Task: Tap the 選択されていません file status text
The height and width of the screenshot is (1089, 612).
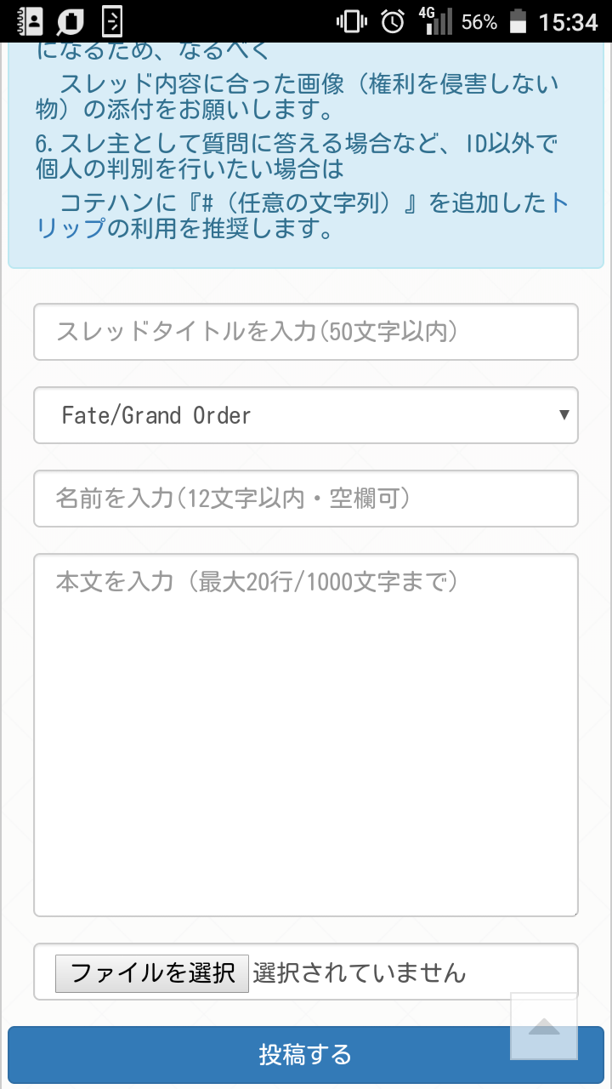Action: click(360, 972)
